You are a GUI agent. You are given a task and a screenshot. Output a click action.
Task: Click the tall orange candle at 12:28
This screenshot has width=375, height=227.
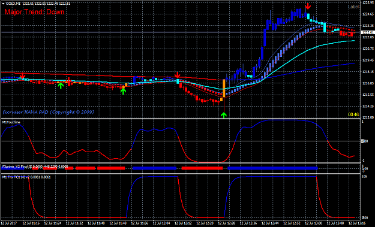224,88
